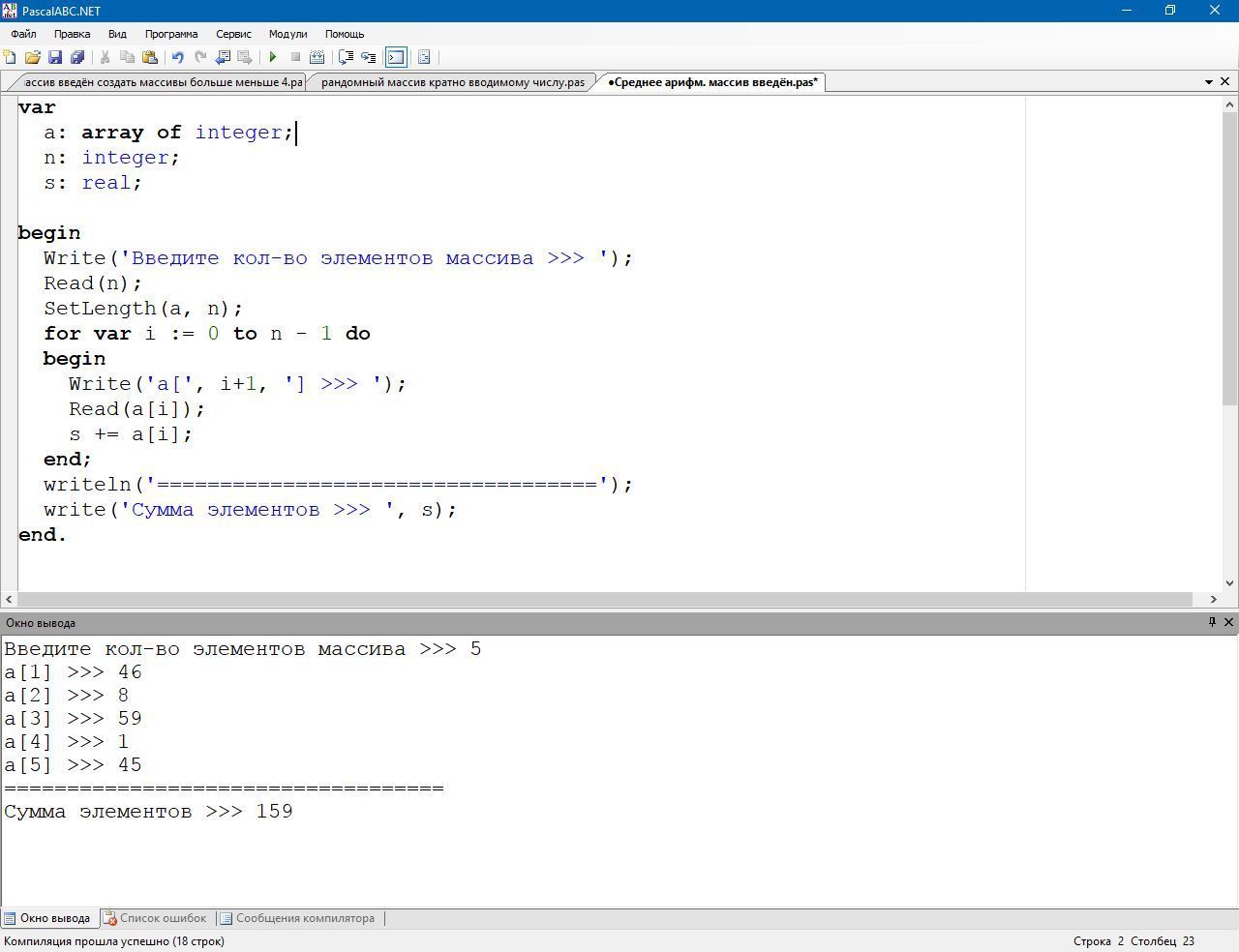Click the Format Code toolbar icon
Viewport: 1239px width, 952px height.
click(424, 57)
